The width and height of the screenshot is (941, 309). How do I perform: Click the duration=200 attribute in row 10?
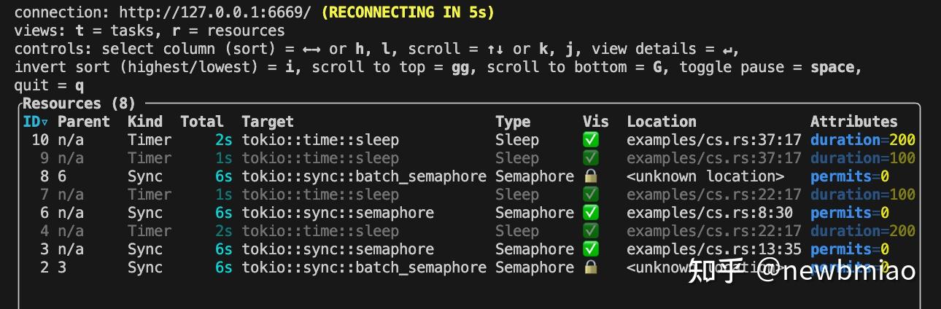click(862, 140)
